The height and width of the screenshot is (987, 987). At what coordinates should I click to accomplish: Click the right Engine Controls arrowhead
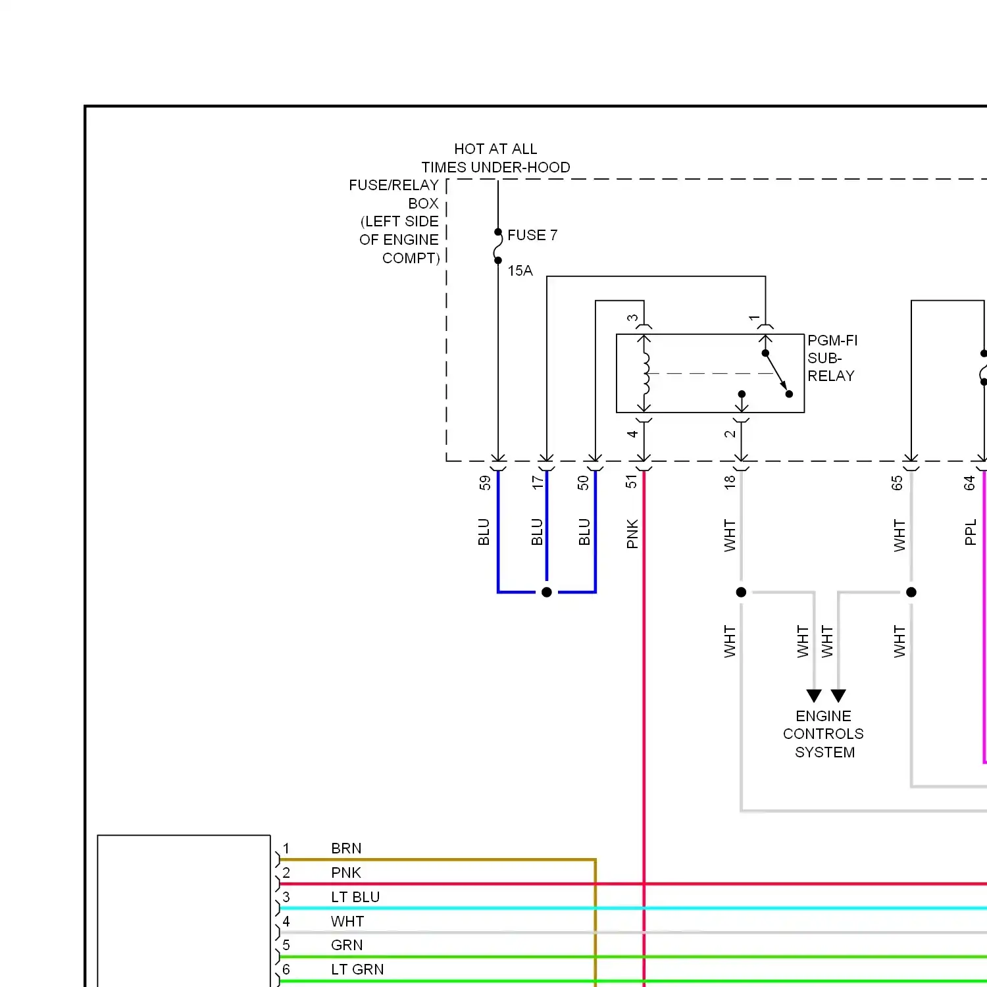coord(838,696)
